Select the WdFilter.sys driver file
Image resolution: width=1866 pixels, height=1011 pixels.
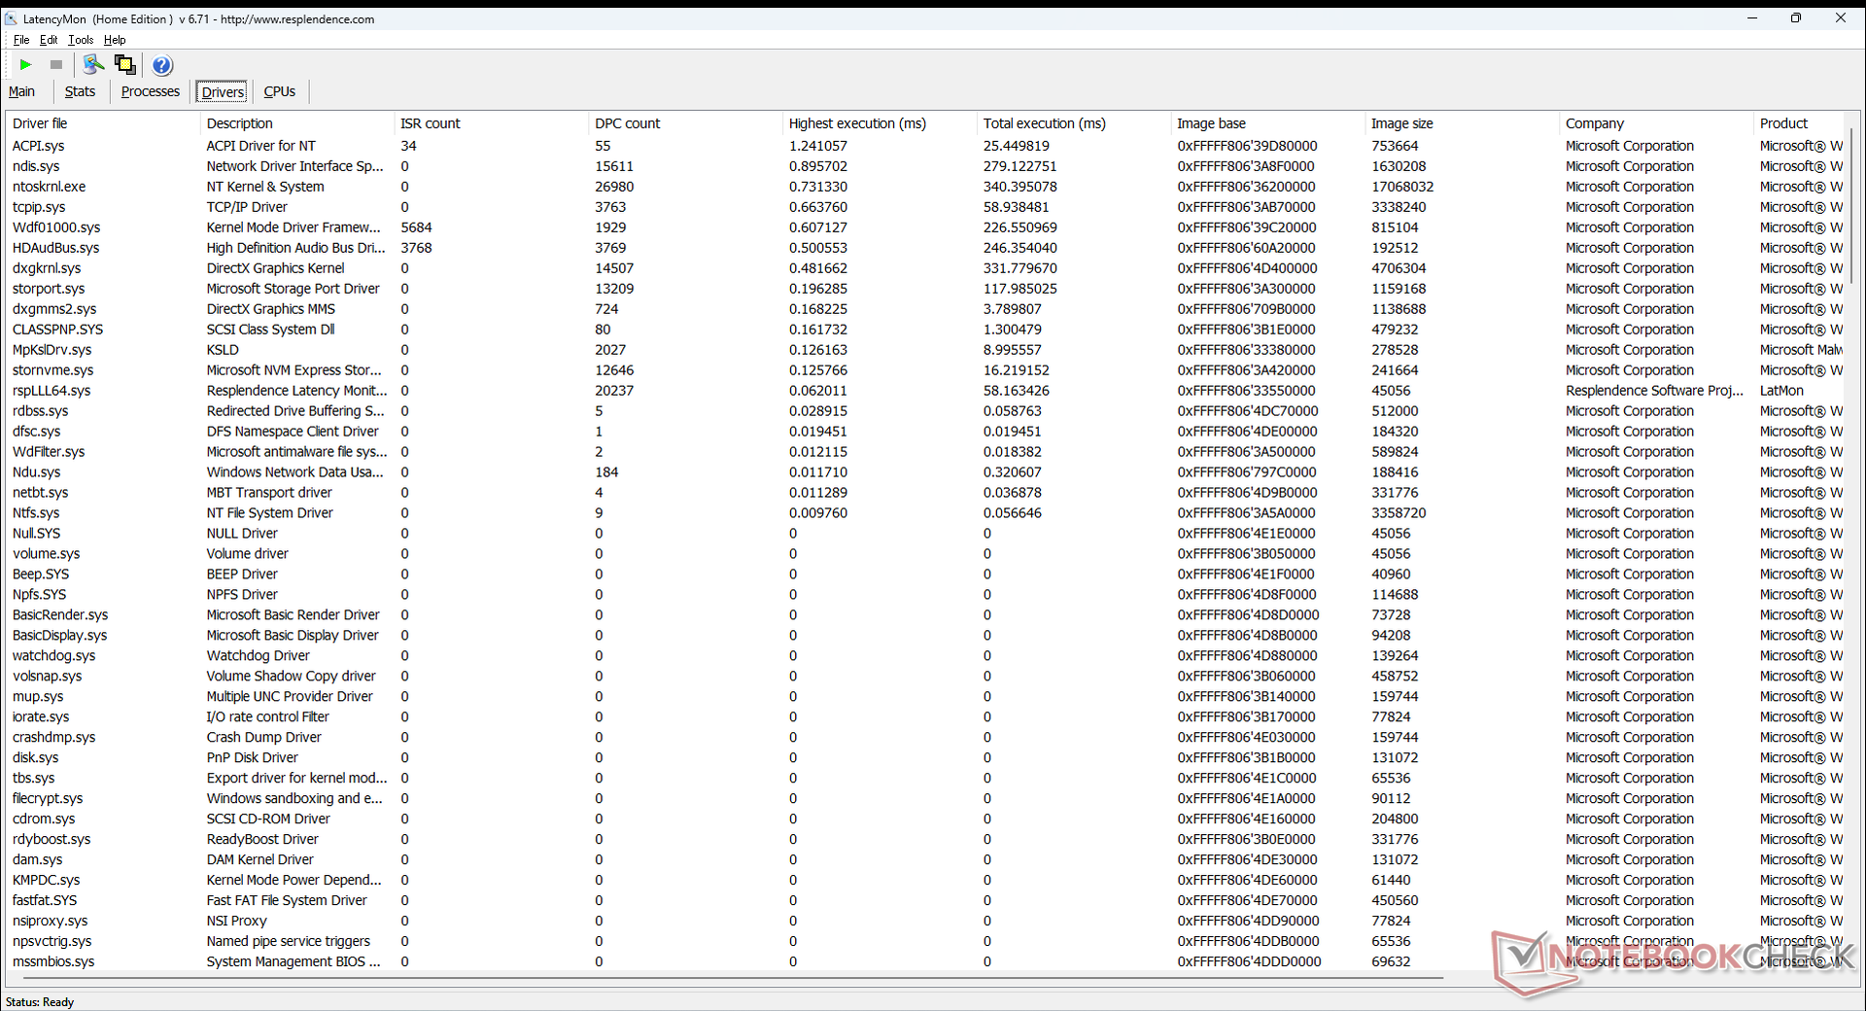49,452
